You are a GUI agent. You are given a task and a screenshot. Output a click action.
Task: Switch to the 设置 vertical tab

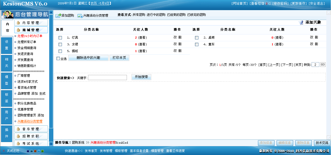click(x=7, y=45)
